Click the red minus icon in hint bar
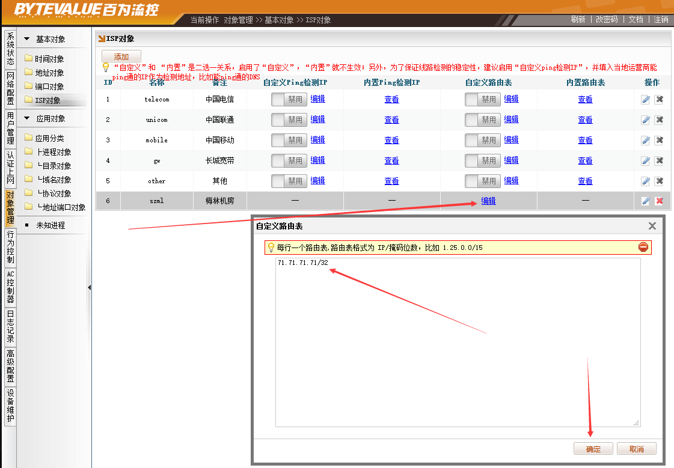674x468 pixels. [x=643, y=247]
